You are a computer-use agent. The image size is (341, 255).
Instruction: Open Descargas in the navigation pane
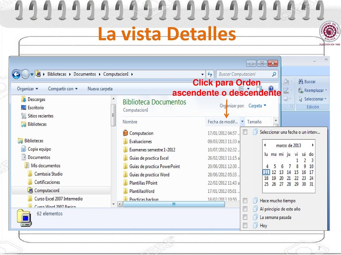click(33, 99)
